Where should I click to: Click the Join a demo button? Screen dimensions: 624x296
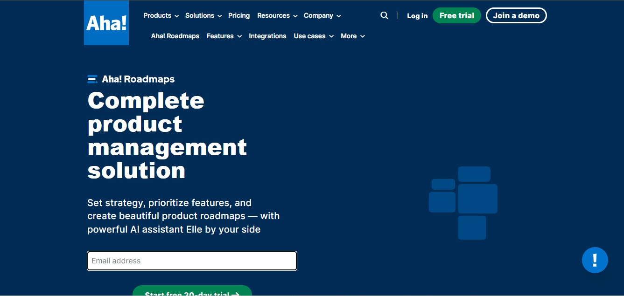516,15
